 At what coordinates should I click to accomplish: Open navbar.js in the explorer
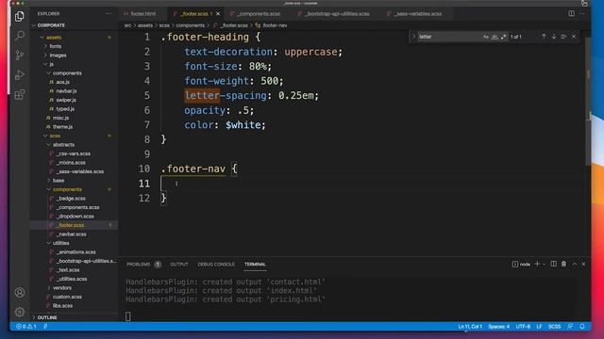pos(66,91)
